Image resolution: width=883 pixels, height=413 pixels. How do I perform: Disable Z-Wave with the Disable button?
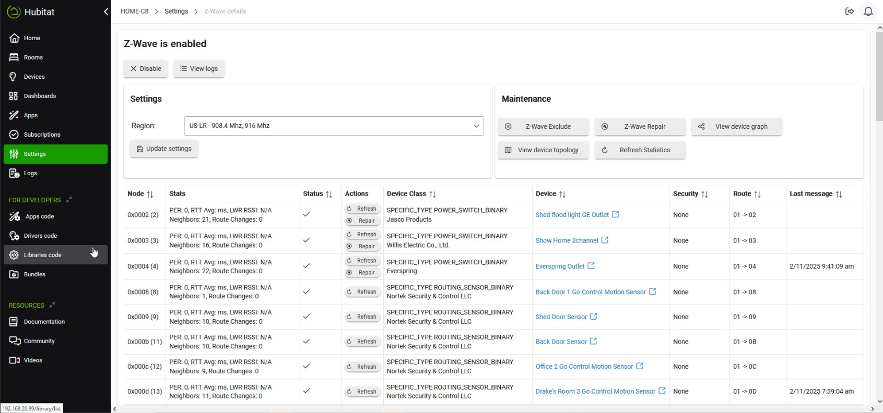tap(146, 69)
